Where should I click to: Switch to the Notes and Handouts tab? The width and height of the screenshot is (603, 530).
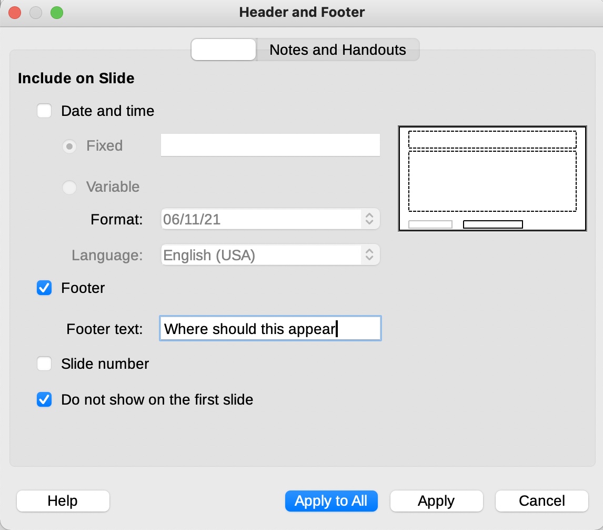[x=337, y=50]
